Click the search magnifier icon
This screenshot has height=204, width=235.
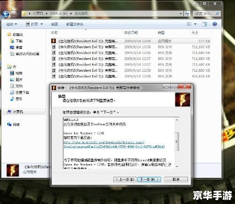point(217,14)
